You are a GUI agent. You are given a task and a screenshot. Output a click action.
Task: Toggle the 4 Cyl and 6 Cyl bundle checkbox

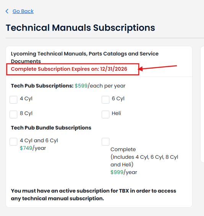[x=13, y=141]
